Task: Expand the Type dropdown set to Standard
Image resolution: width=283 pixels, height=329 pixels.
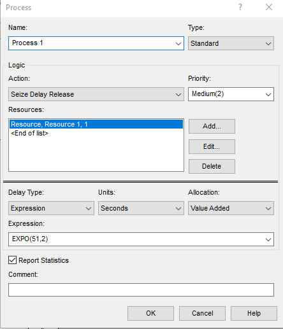Action: pos(231,43)
